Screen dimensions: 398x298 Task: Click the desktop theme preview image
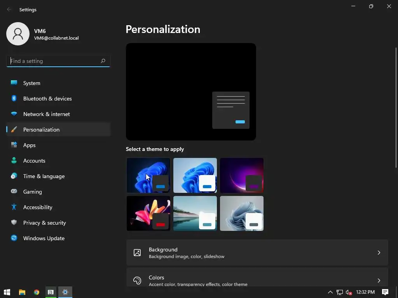[x=191, y=92]
